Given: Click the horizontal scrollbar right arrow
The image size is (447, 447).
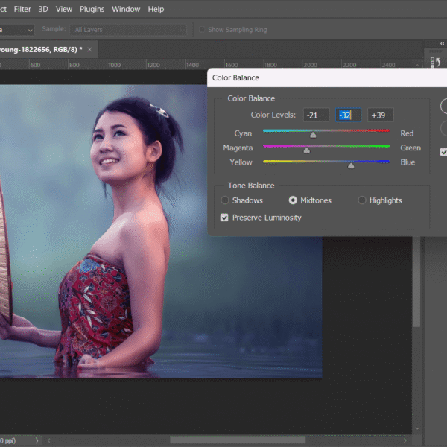Looking at the screenshot, I should point(405,440).
